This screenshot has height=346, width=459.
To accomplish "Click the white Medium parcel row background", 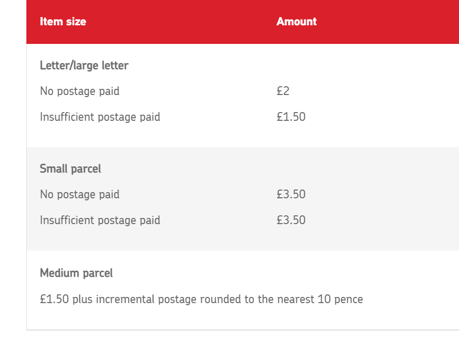I will pyautogui.click(x=242, y=290).
